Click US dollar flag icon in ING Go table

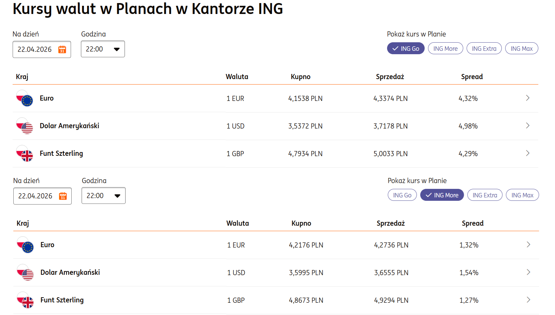pyautogui.click(x=25, y=126)
